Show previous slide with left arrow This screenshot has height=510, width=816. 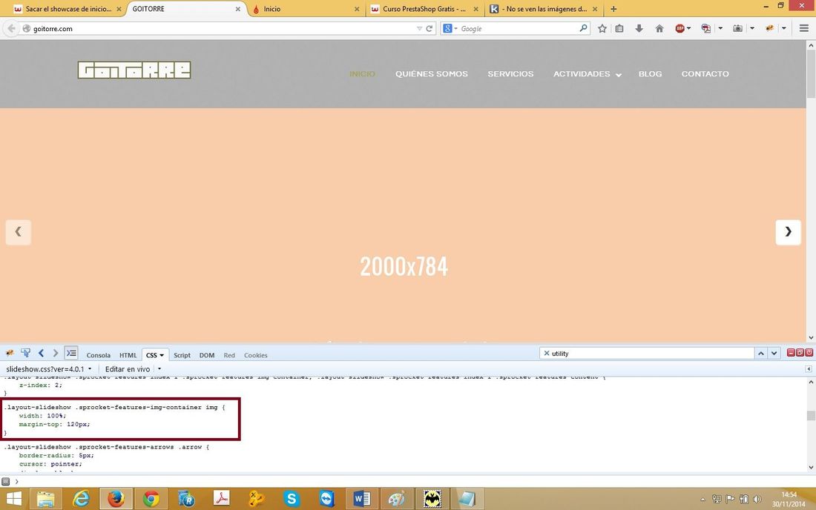point(19,232)
